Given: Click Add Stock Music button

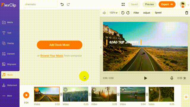Looking at the screenshot, I should pos(60,45).
